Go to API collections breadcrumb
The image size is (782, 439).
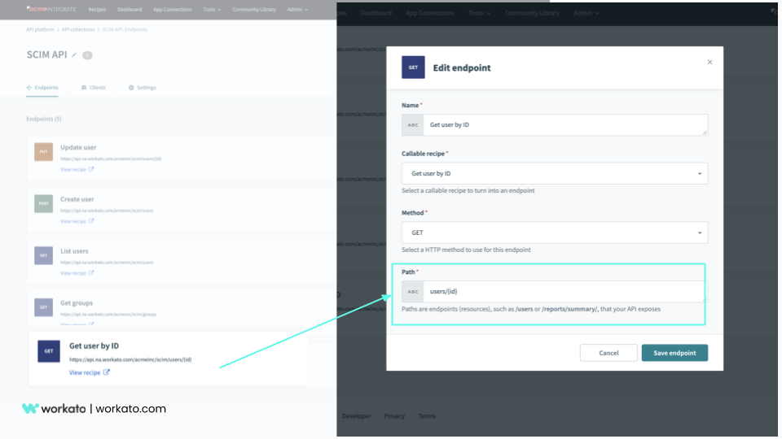click(x=78, y=29)
